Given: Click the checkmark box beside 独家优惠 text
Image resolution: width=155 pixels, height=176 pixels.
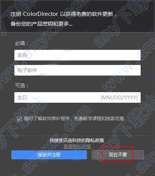Looking at the screenshot, I should 19,119.
